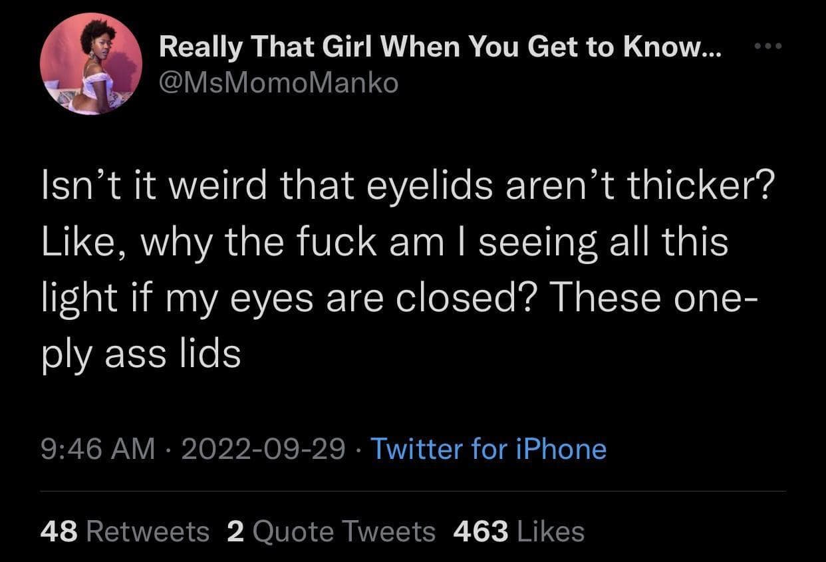826x562 pixels.
Task: Click the truncated 'Know...' in the display name
Action: (x=673, y=47)
